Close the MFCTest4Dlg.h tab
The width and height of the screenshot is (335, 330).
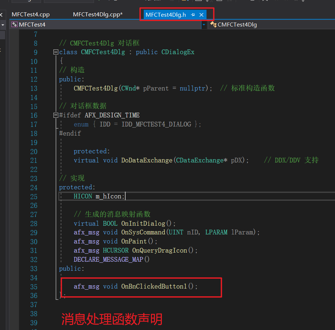[201, 15]
